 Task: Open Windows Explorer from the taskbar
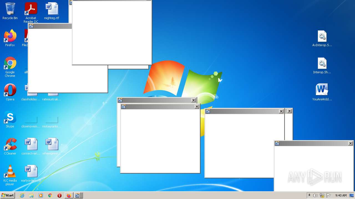click(x=31, y=195)
